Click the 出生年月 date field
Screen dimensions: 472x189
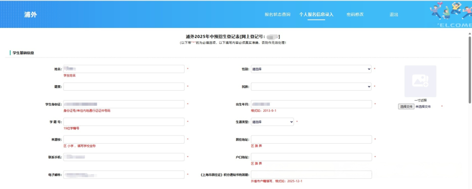pyautogui.click(x=311, y=104)
